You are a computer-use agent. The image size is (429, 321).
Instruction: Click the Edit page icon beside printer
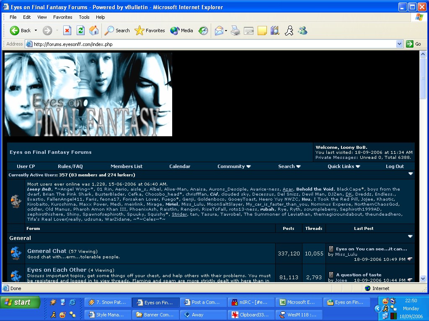tap(249, 31)
